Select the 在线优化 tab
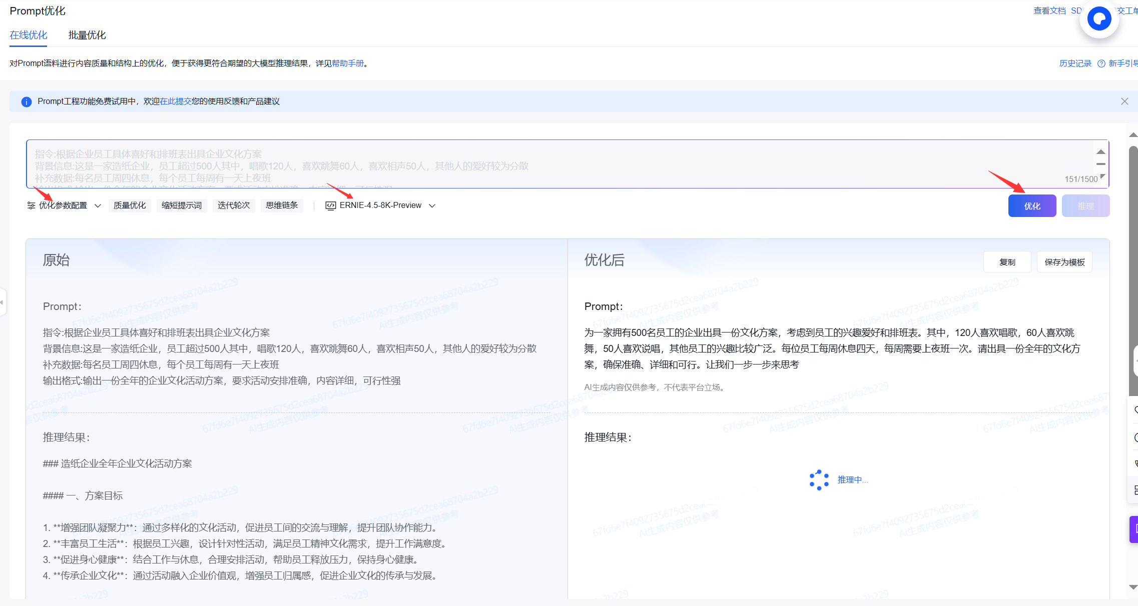Screen dimensions: 1138x606 pyautogui.click(x=29, y=35)
